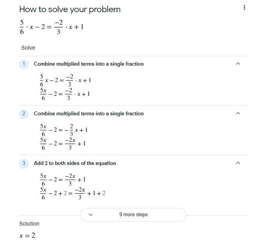The height and width of the screenshot is (242, 253).
Task: Click second 'Combine multiplied terms' step heading
Action: pyautogui.click(x=88, y=113)
